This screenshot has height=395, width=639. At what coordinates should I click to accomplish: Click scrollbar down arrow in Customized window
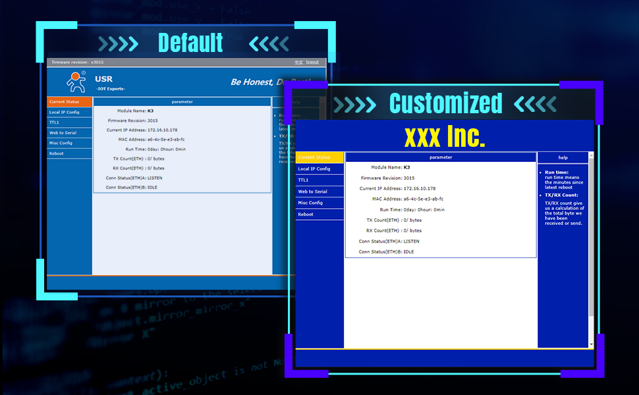pos(592,344)
